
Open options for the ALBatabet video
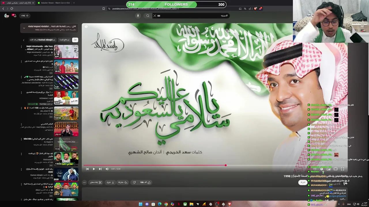coord(21,93)
